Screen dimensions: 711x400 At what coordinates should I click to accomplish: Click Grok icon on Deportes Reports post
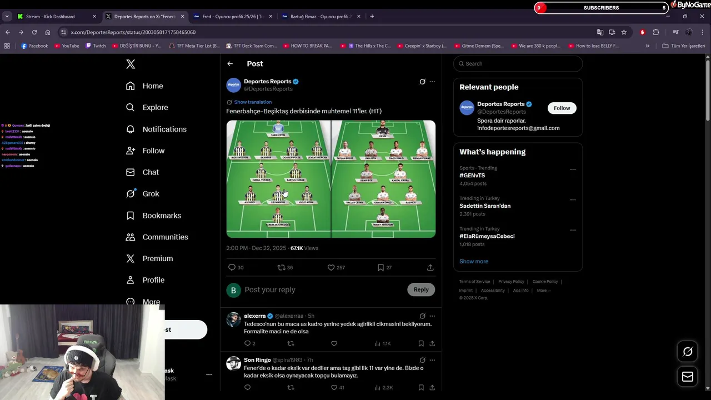[x=422, y=82]
